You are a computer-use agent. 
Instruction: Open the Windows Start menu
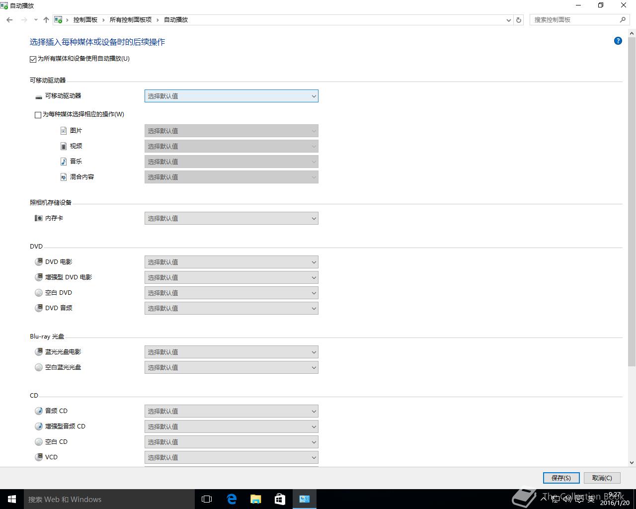(12, 499)
